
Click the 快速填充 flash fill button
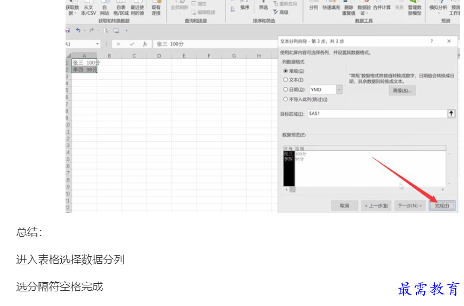click(331, 6)
